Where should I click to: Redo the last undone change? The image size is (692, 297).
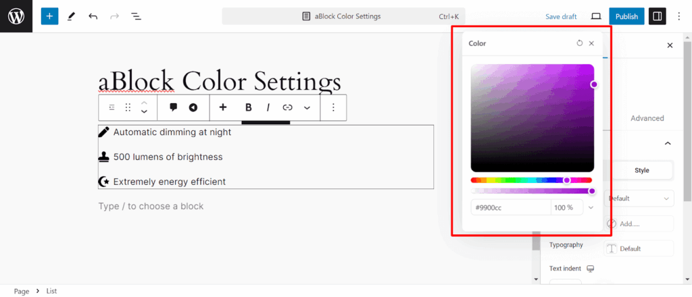pos(114,16)
